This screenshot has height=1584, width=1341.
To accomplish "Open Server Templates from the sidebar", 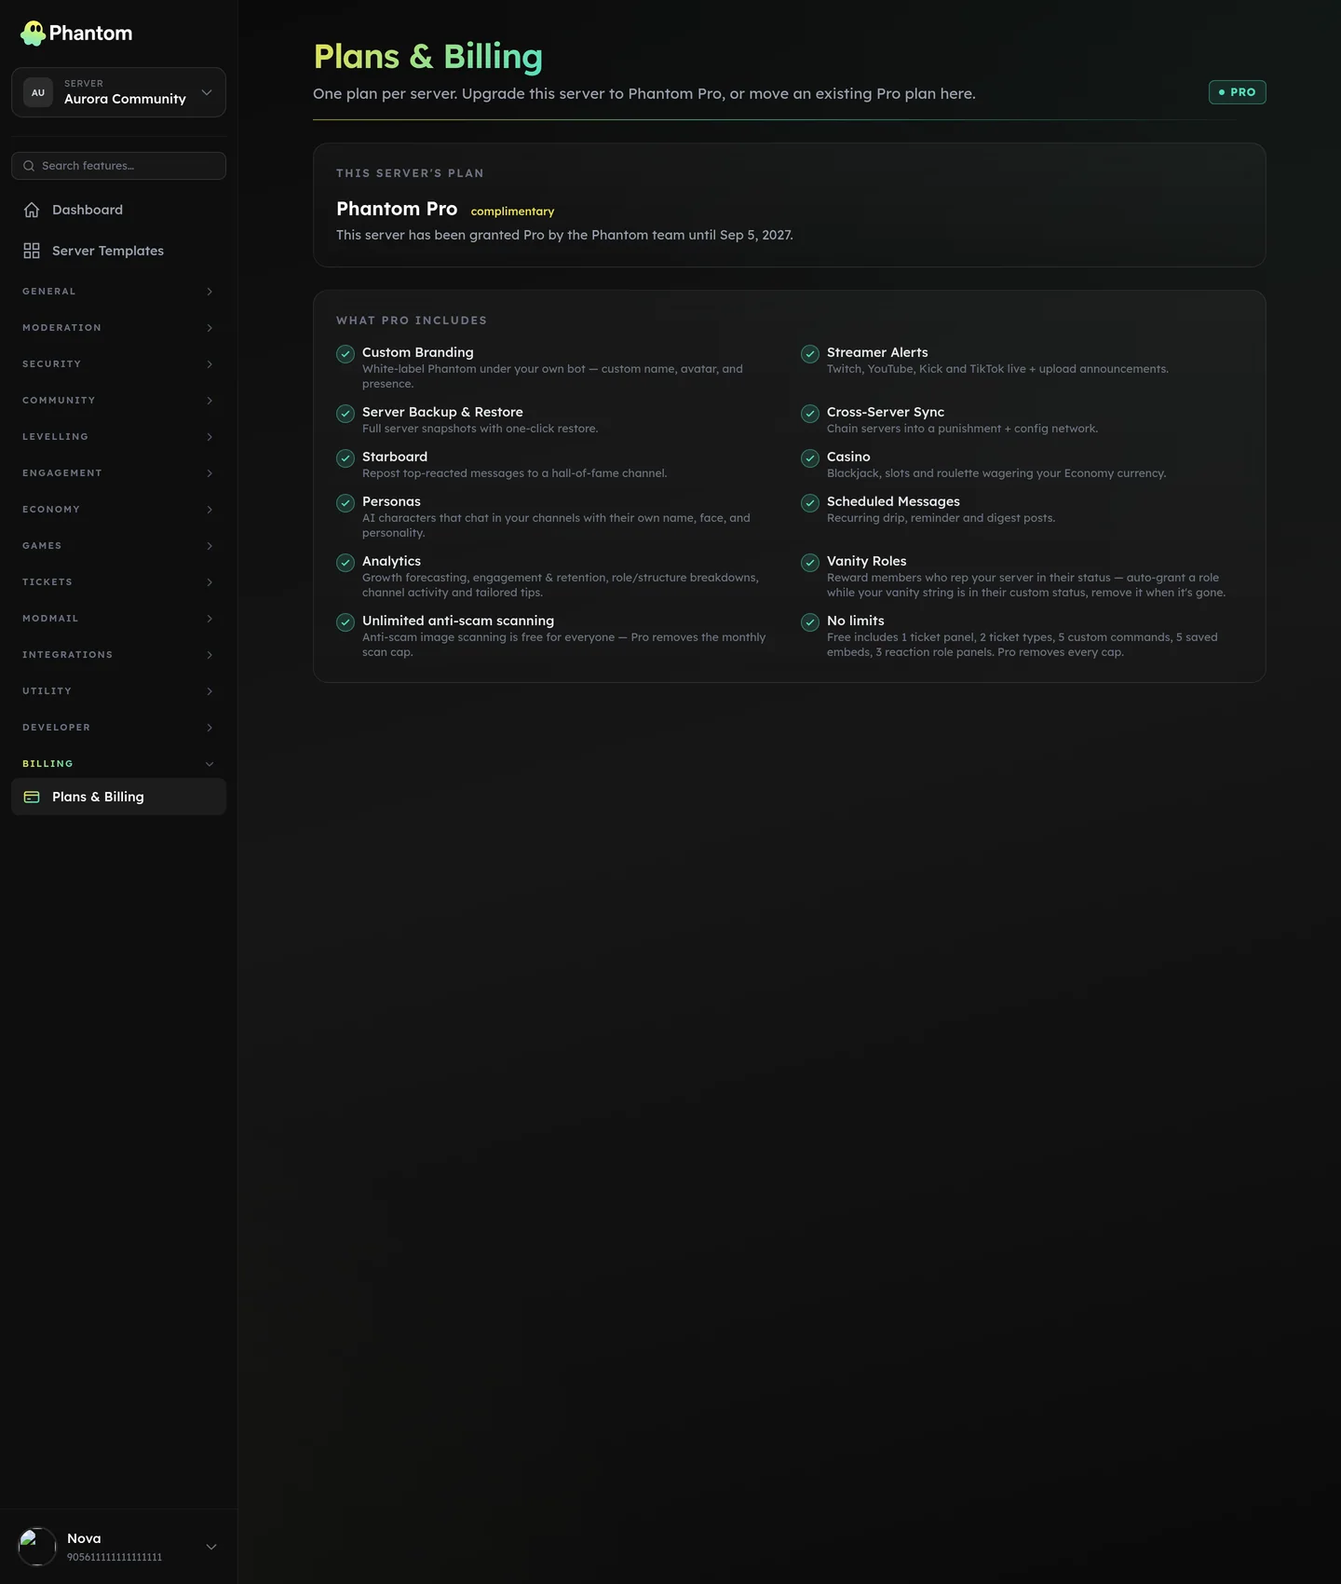I will [118, 251].
